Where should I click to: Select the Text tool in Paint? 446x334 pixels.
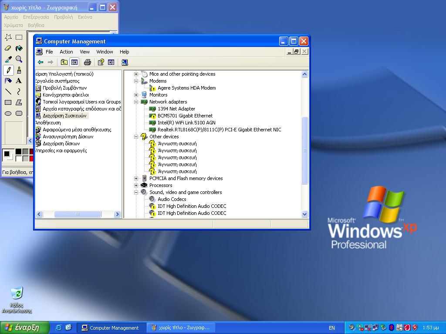pyautogui.click(x=19, y=80)
